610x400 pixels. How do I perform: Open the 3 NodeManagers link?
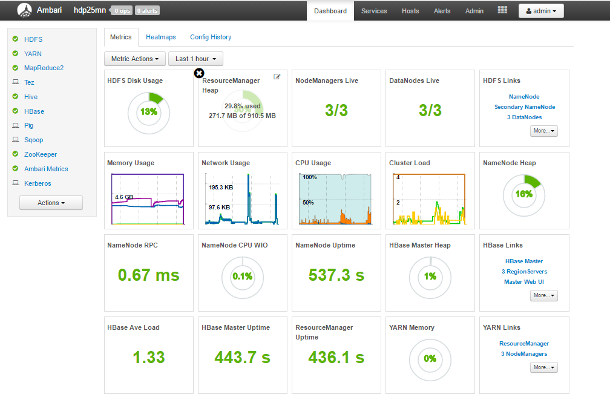coord(524,353)
